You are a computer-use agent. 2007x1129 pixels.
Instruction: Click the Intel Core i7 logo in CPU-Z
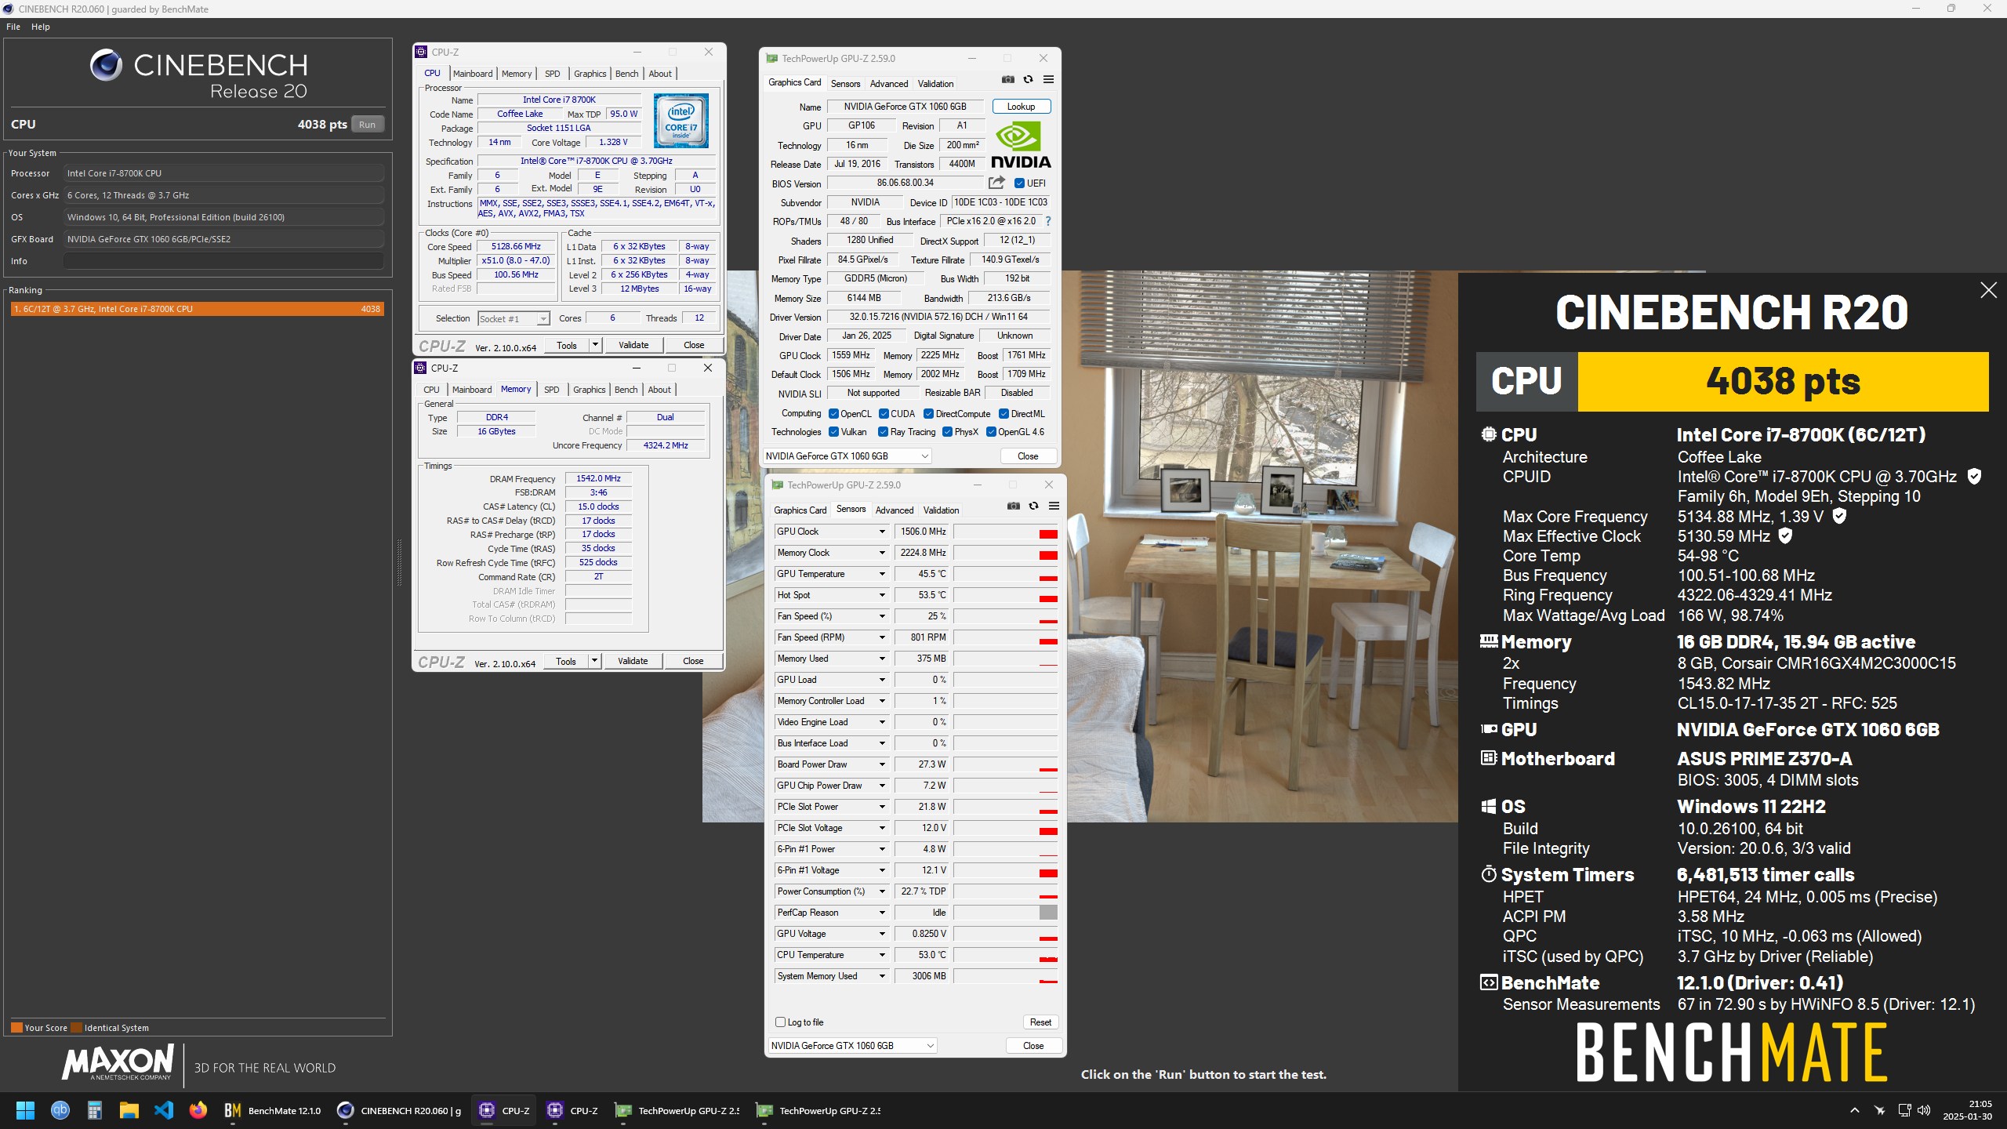(681, 121)
